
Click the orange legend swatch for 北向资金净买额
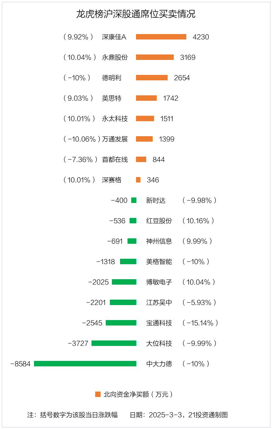tap(98, 394)
